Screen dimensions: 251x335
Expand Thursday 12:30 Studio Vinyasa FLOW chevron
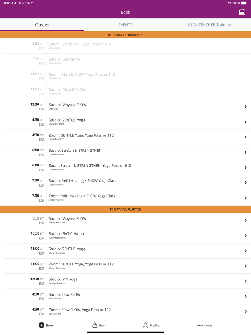click(x=246, y=107)
